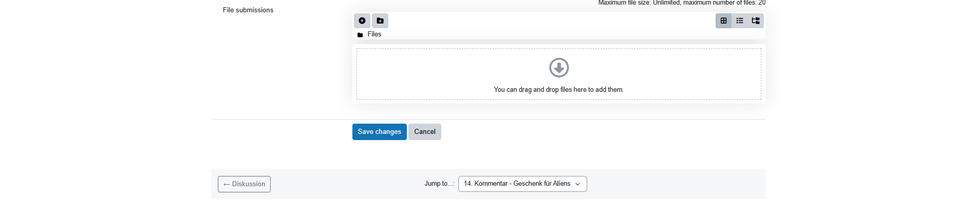Viewport: 975px width, 216px height.
Task: Click the add file plus icon
Action: (362, 21)
